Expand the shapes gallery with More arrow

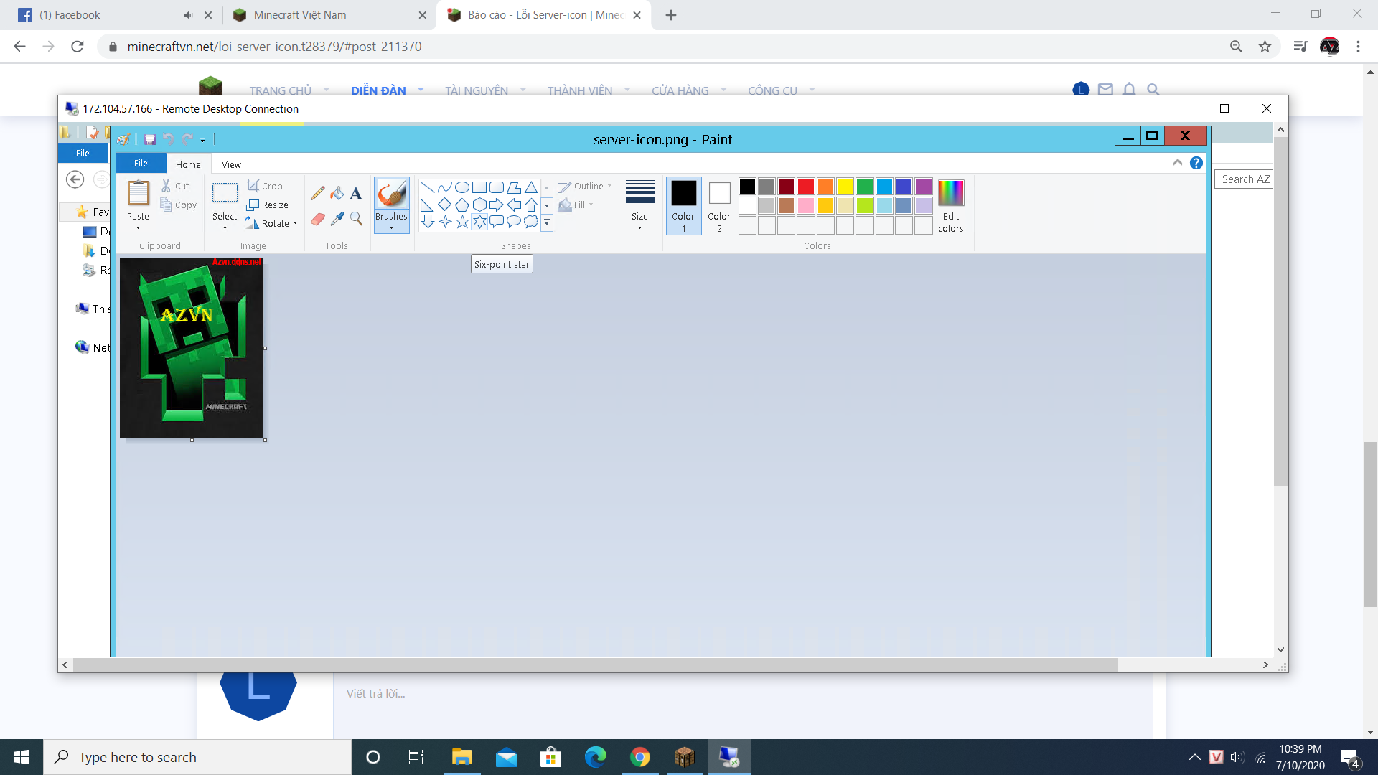pyautogui.click(x=547, y=222)
